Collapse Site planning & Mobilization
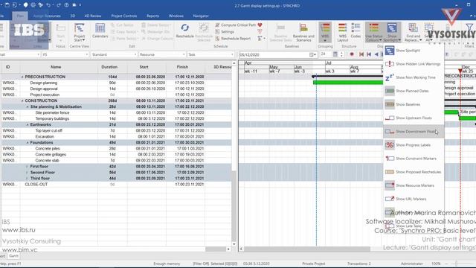 [x=28, y=106]
